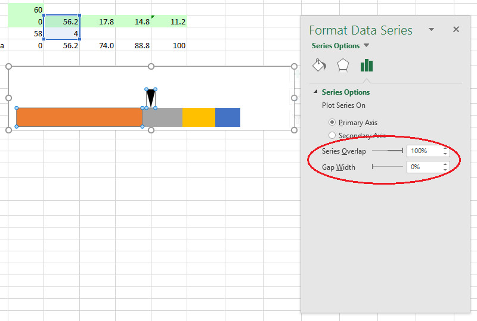The height and width of the screenshot is (321, 477).
Task: Collapse the Series Options section triangle
Action: (x=315, y=92)
